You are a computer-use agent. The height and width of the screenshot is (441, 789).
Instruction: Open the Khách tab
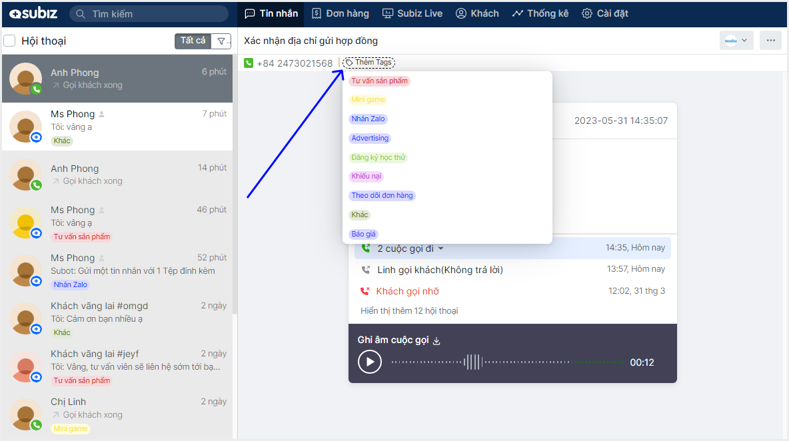click(x=477, y=13)
